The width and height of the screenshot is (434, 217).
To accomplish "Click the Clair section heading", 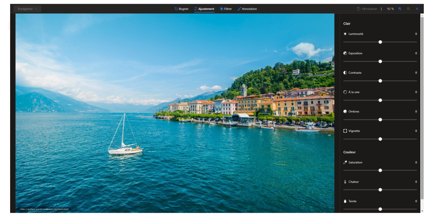I will (x=347, y=24).
